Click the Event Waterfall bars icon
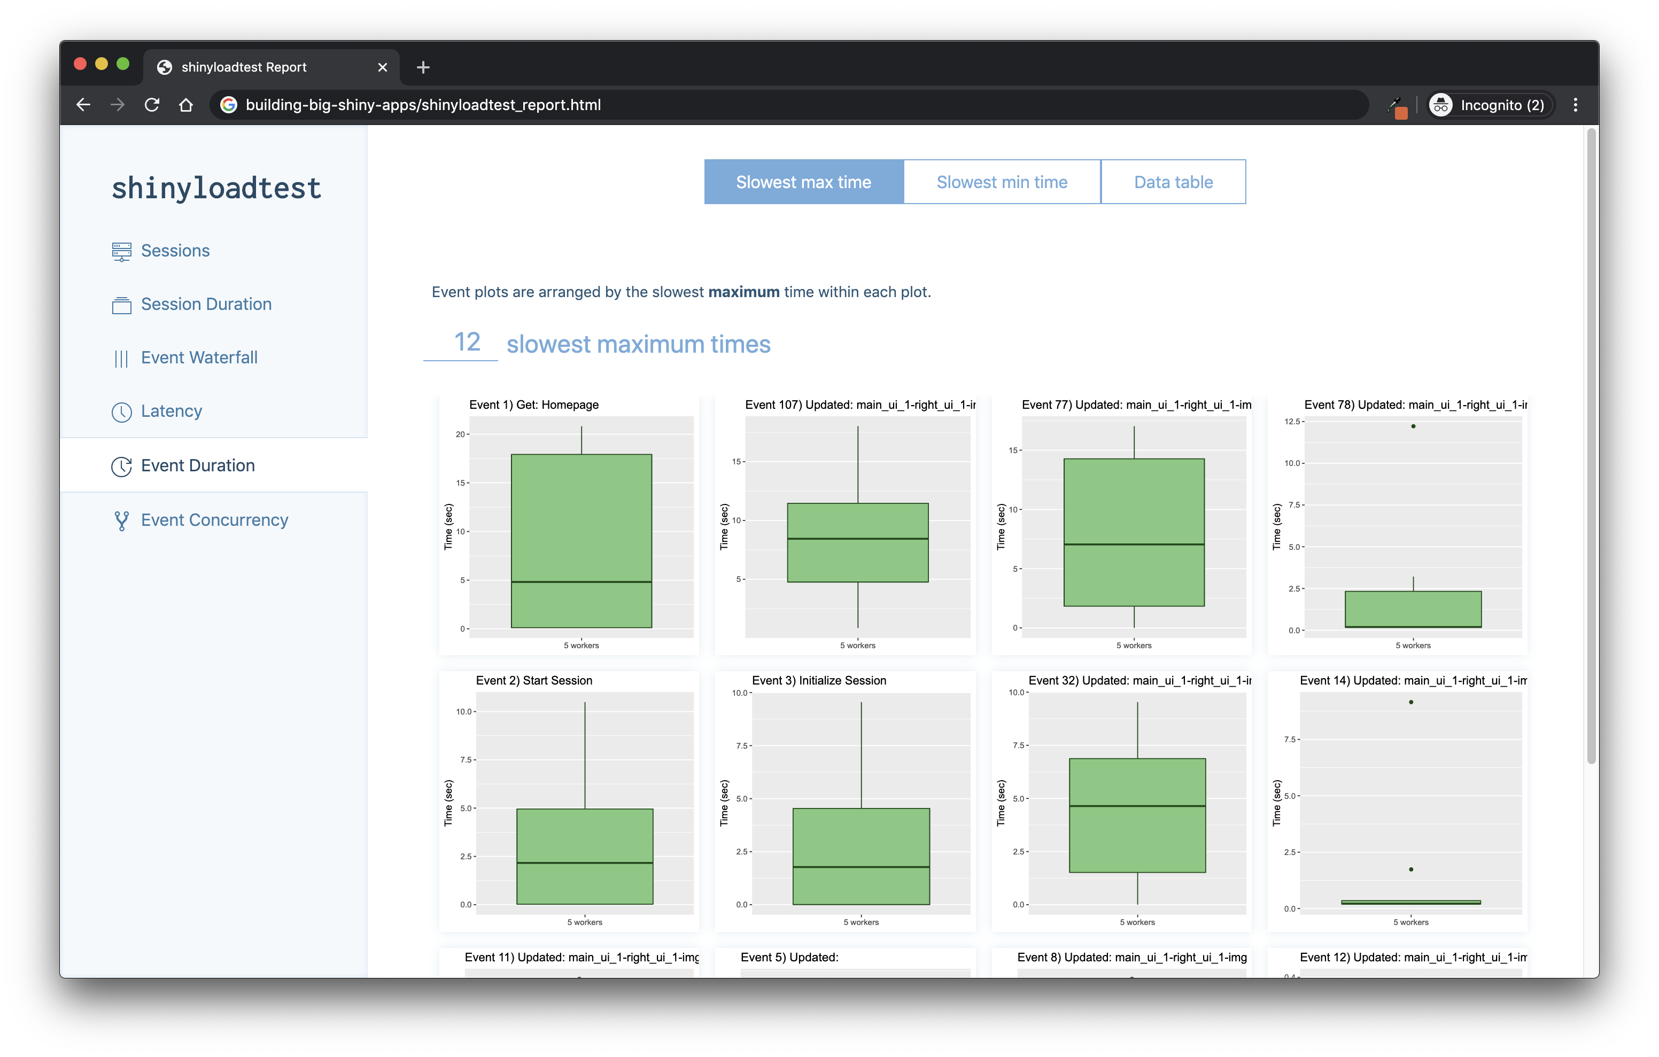This screenshot has width=1659, height=1057. [x=121, y=359]
